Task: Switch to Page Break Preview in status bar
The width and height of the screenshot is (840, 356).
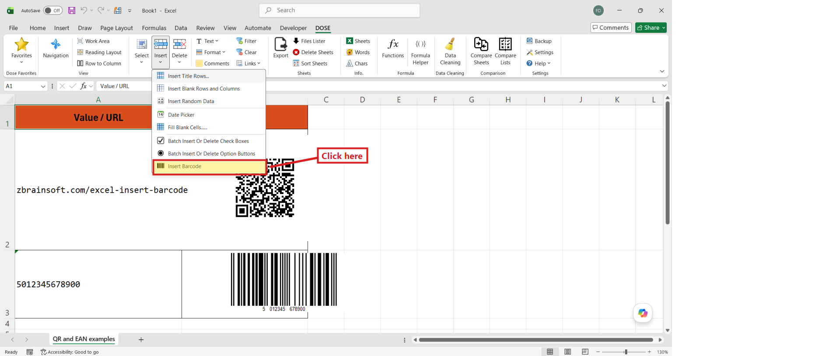Action: pos(585,352)
